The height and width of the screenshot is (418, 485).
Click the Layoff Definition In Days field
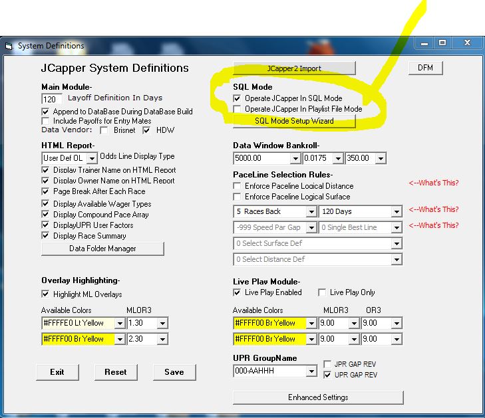(52, 99)
